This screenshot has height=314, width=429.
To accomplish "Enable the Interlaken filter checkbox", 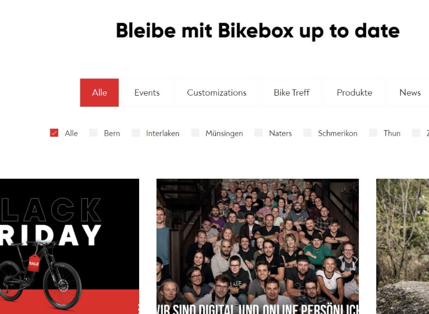I will point(136,133).
